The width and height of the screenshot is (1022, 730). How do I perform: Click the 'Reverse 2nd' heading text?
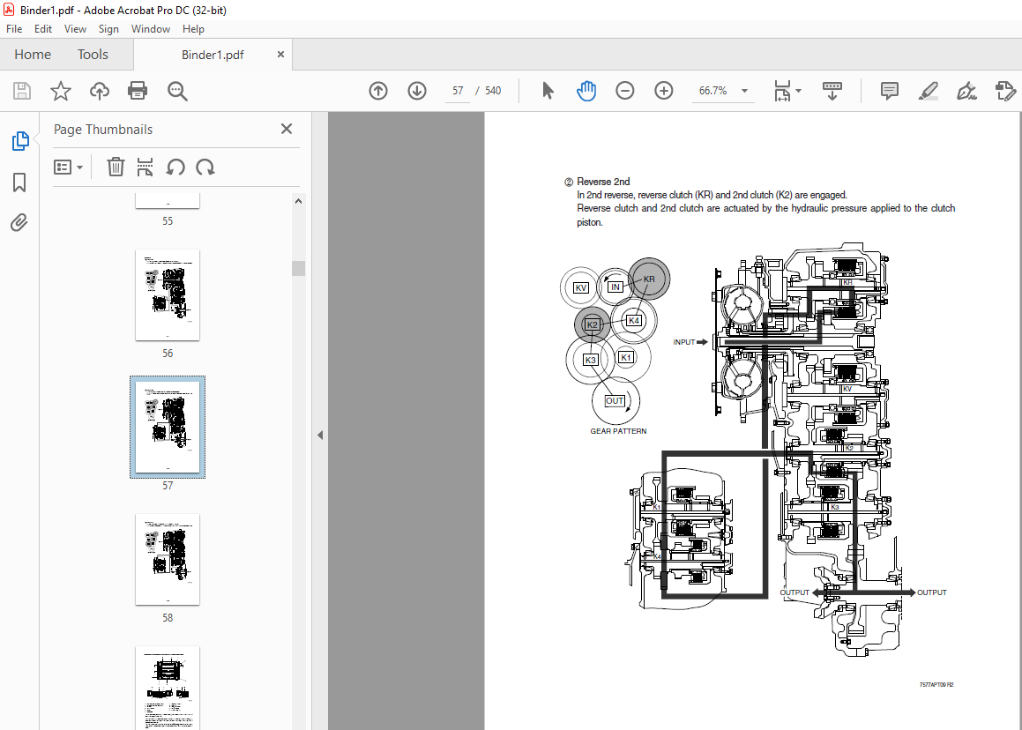click(603, 182)
